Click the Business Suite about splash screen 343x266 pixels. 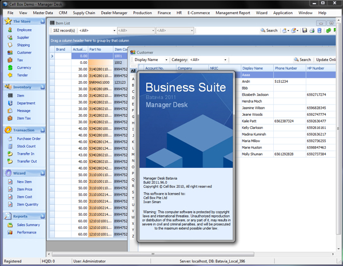point(186,156)
